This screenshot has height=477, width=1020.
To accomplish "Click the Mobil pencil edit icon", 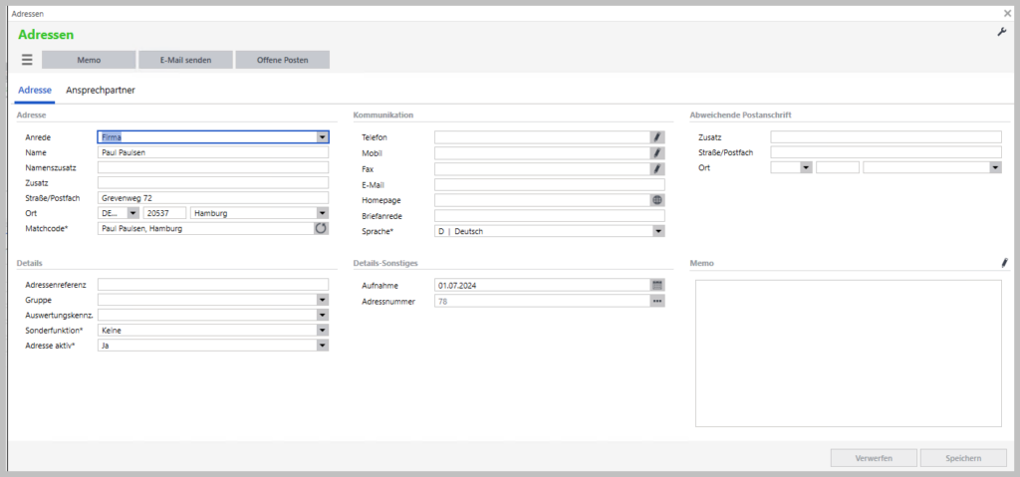I will click(657, 153).
